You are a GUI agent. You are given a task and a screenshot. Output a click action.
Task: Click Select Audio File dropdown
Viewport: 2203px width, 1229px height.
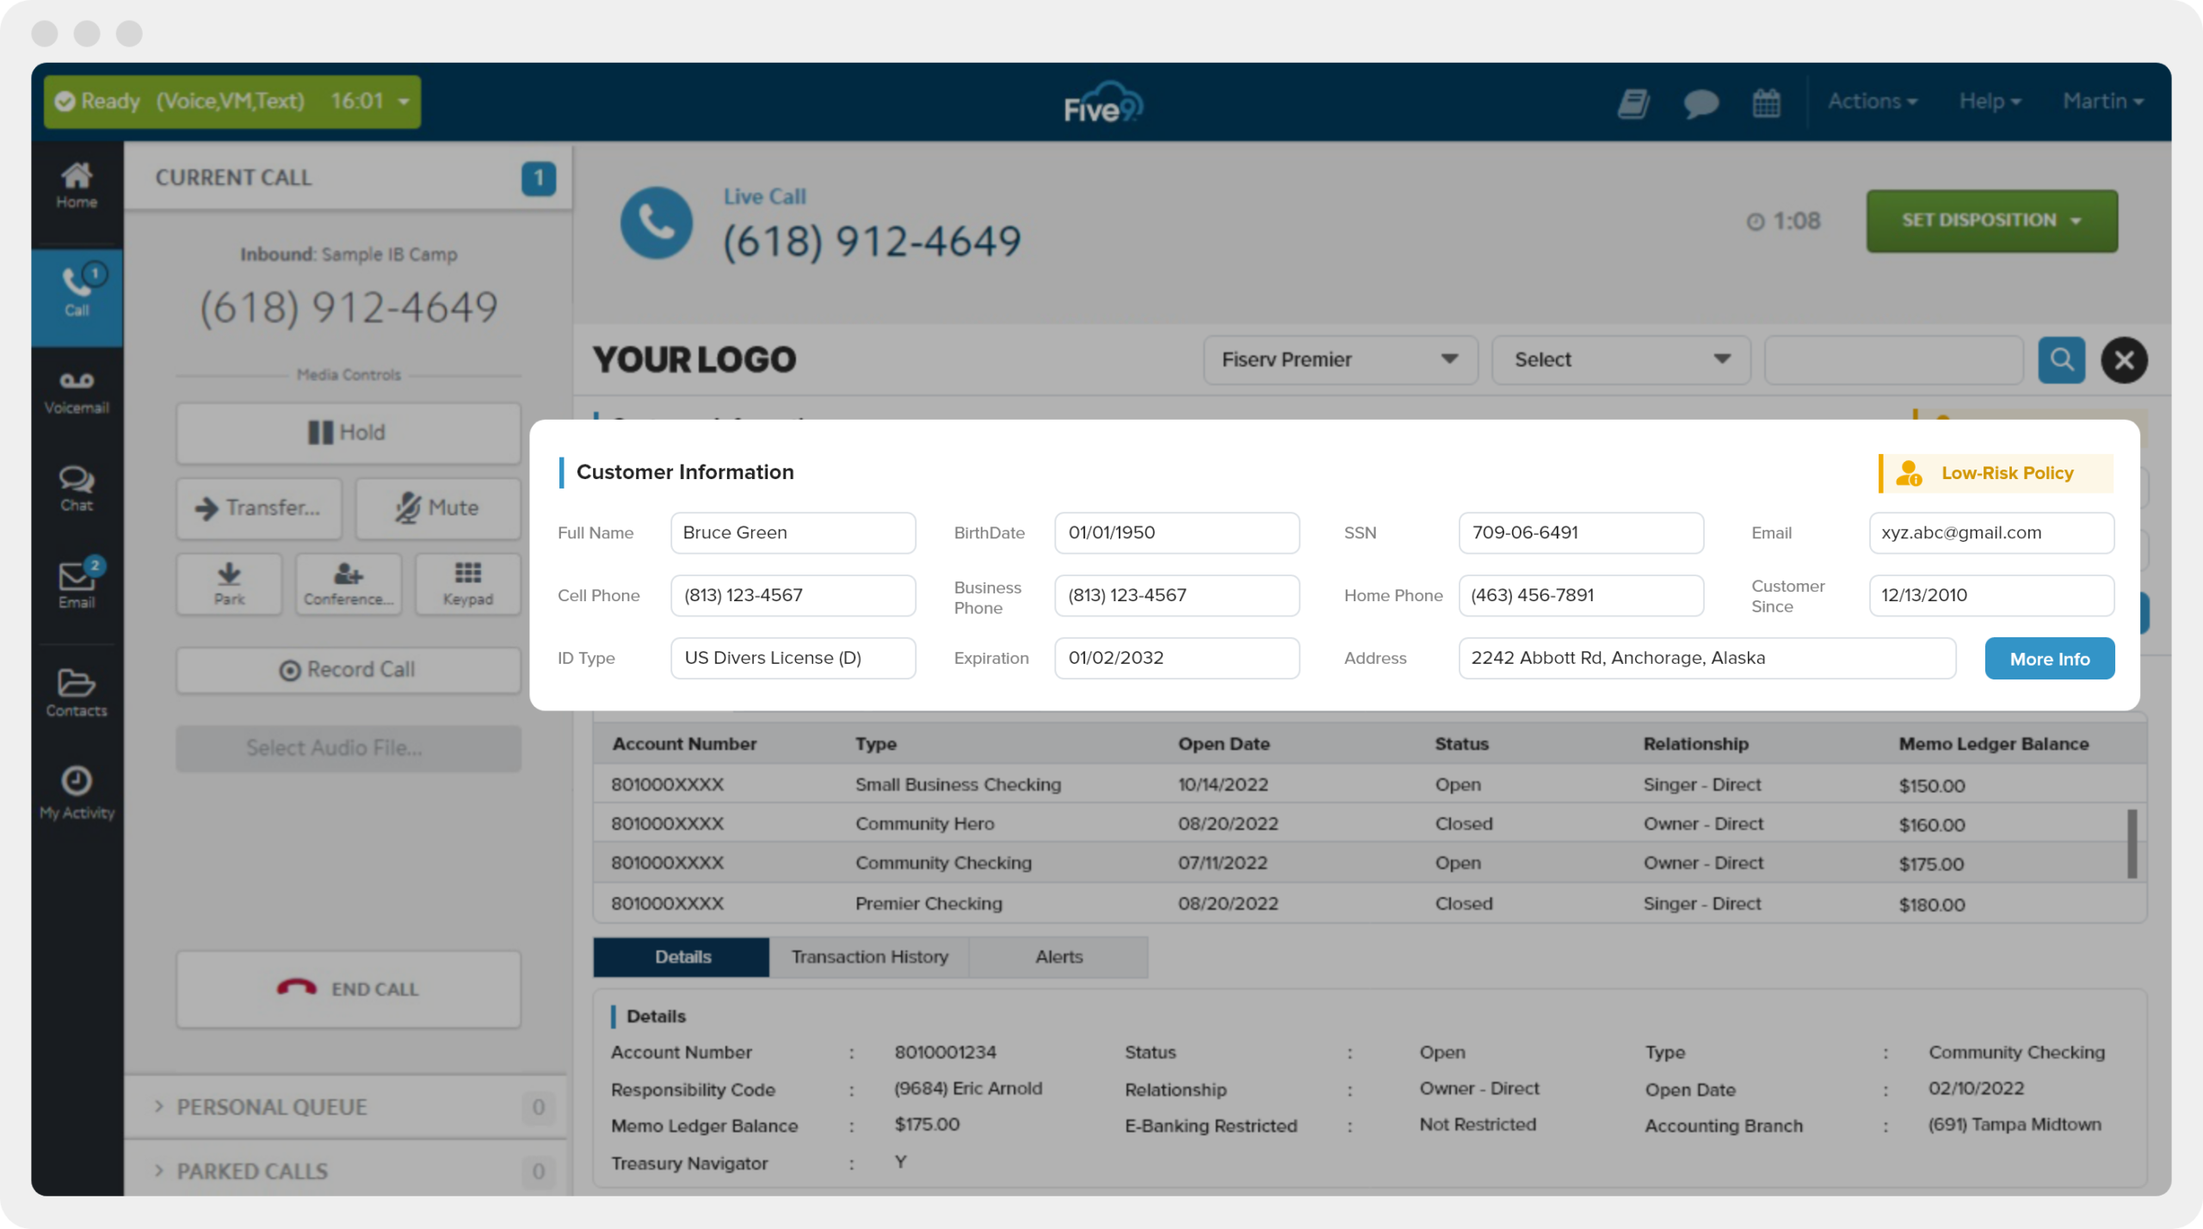(x=349, y=748)
